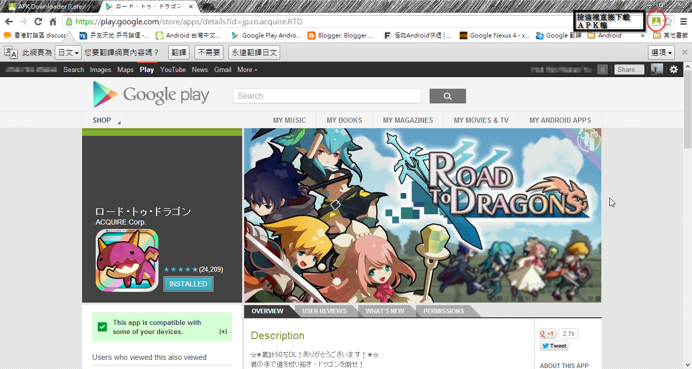This screenshot has height=369, width=692.
Task: Open the USER REVIEWS tab
Action: click(324, 311)
